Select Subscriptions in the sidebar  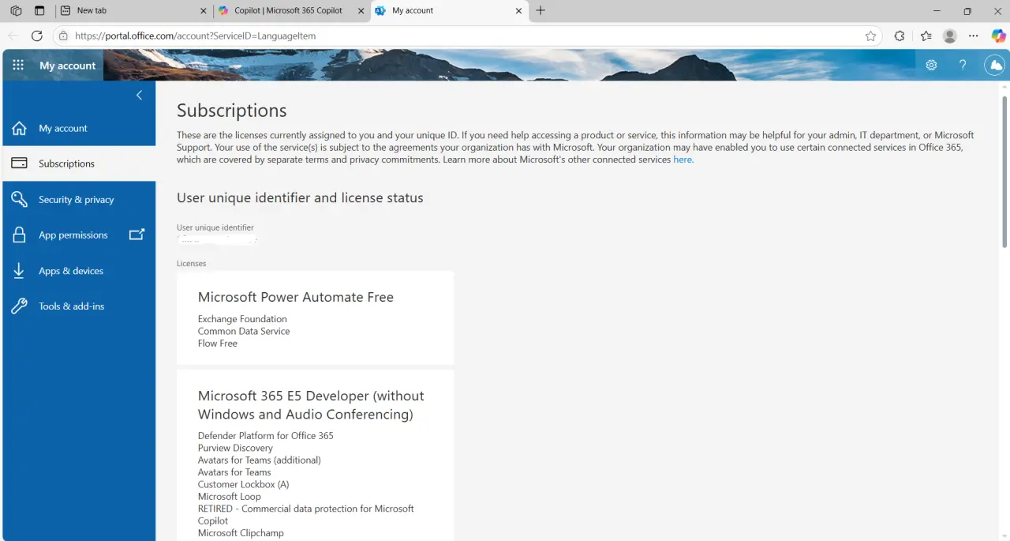[x=79, y=163]
